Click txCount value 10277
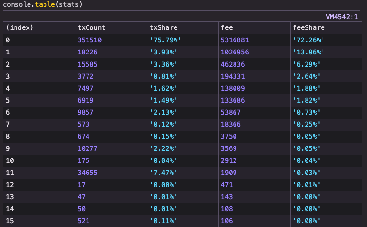Viewport: 367px width, 227px height. click(x=88, y=148)
